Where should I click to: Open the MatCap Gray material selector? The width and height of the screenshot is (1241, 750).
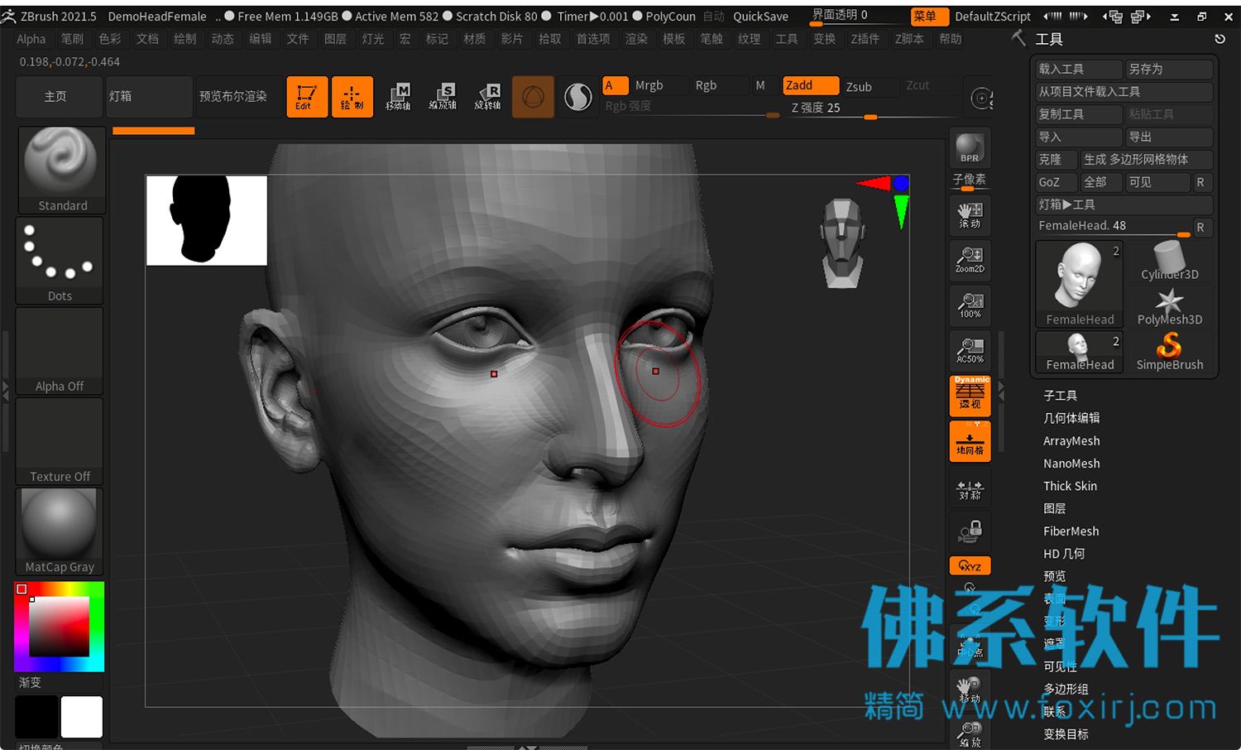(60, 531)
